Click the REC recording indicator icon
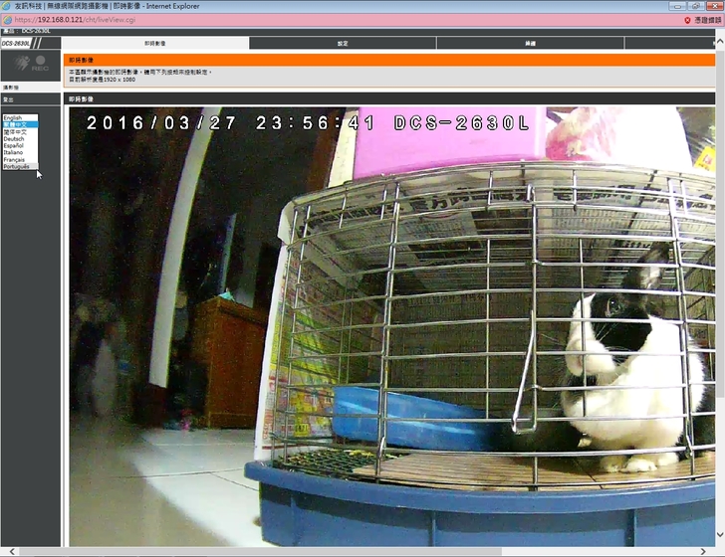This screenshot has height=557, width=725. 40,64
